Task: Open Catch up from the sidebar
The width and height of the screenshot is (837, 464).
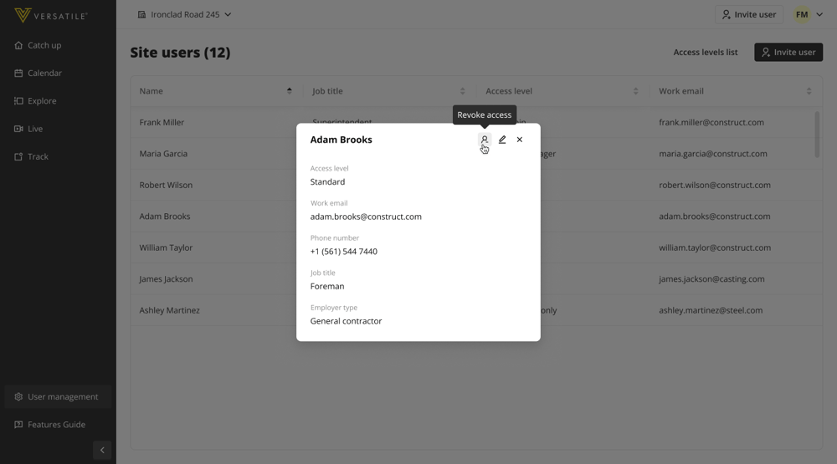Action: [44, 45]
